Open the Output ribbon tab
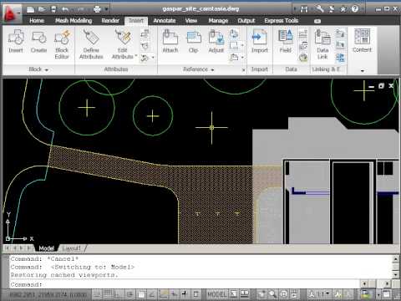The width and height of the screenshot is (401, 301). [x=246, y=21]
